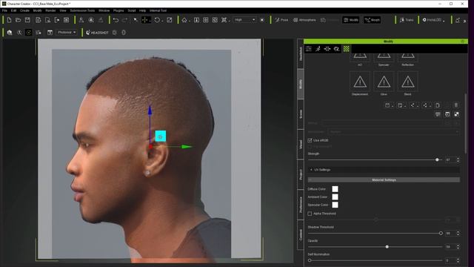Collapse the Material Settings section header
Viewport: 474px width, 267px height.
point(384,179)
